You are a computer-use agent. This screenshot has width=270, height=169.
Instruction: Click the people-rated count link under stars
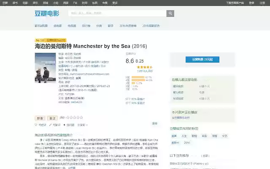(145, 71)
